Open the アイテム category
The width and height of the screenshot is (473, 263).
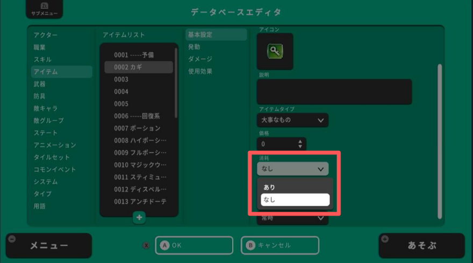tap(61, 72)
